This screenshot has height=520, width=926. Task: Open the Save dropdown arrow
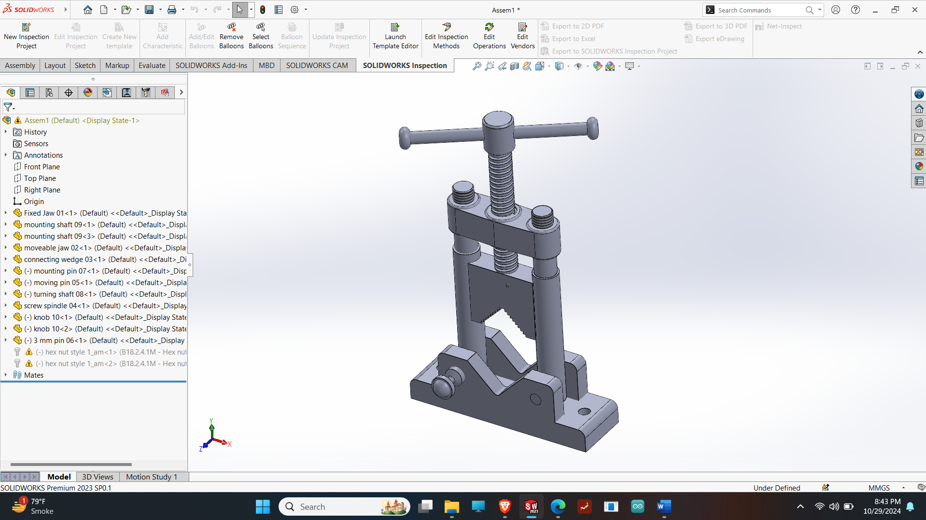click(x=160, y=10)
